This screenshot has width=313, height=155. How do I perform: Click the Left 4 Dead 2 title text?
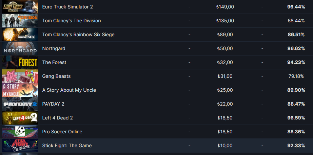[x=58, y=118]
